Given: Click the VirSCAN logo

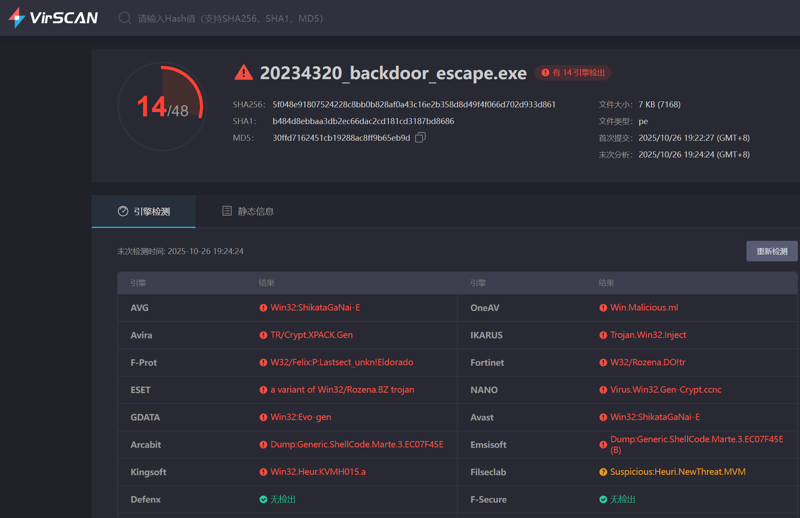Looking at the screenshot, I should 53,18.
